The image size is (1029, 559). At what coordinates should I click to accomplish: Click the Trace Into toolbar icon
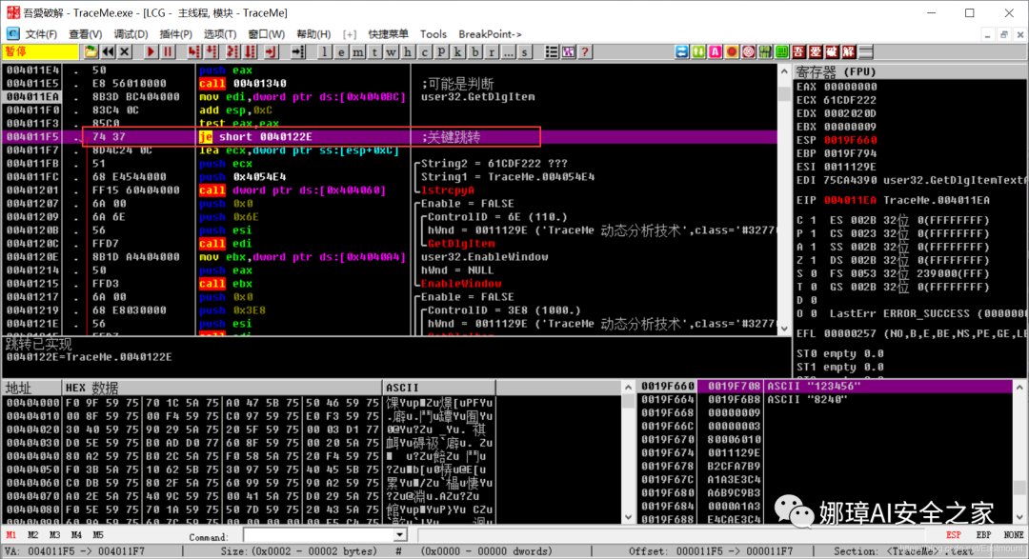(232, 51)
